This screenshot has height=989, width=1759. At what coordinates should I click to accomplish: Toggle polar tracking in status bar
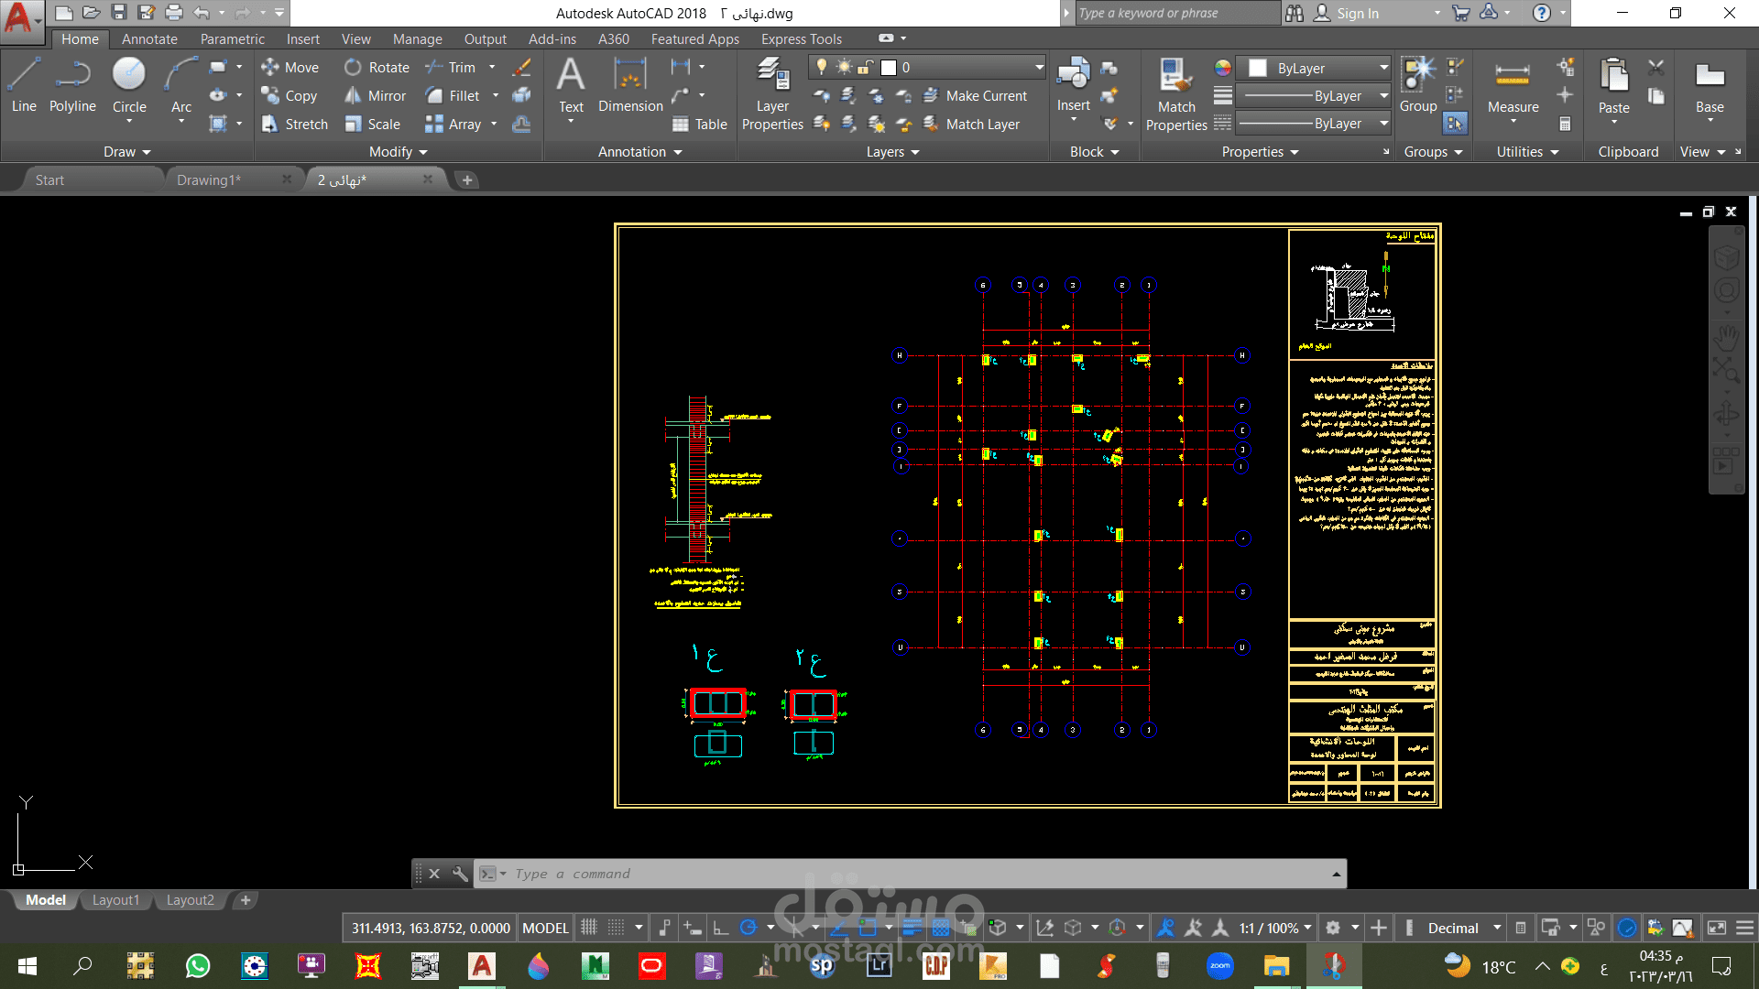coord(748,928)
